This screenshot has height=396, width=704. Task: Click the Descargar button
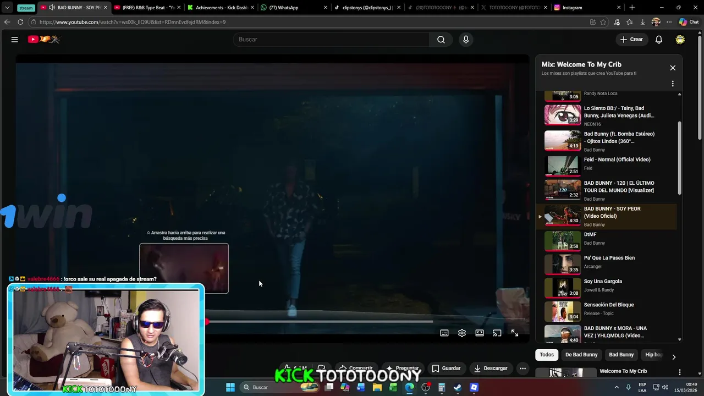point(491,368)
